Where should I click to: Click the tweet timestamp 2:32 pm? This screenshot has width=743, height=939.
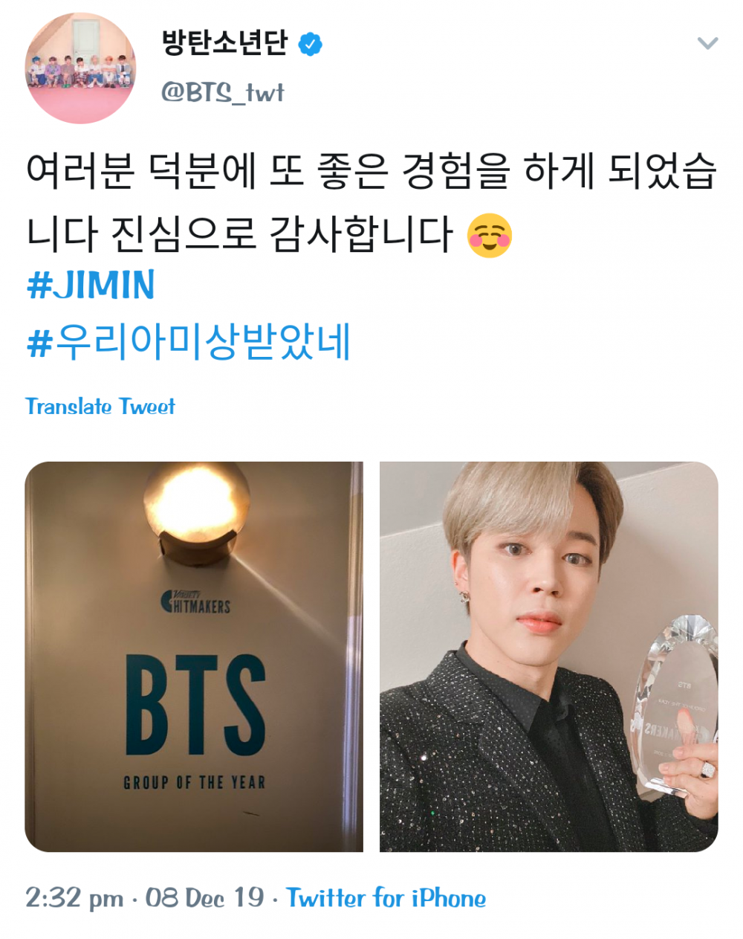click(x=74, y=898)
